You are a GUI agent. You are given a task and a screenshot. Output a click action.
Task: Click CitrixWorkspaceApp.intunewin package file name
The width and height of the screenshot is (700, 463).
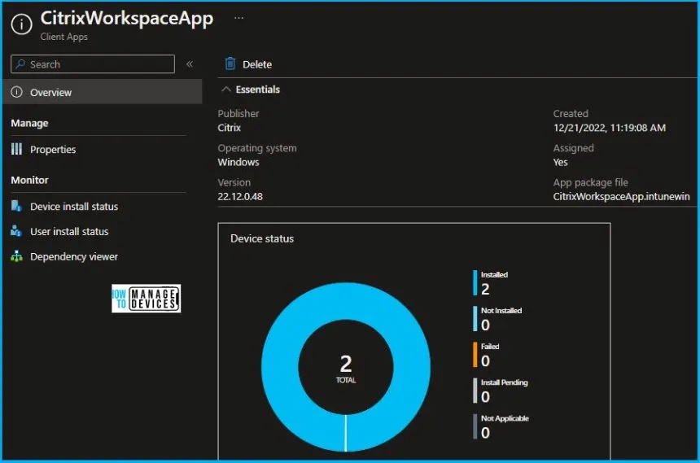click(x=621, y=196)
